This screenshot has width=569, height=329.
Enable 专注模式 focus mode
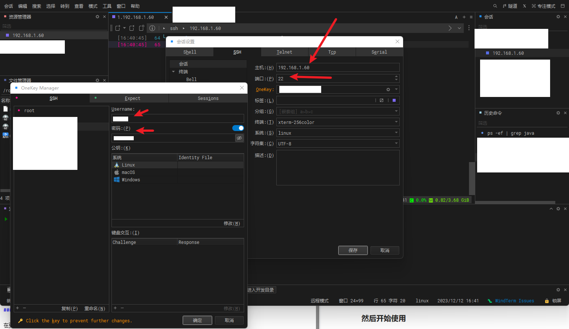(x=543, y=6)
